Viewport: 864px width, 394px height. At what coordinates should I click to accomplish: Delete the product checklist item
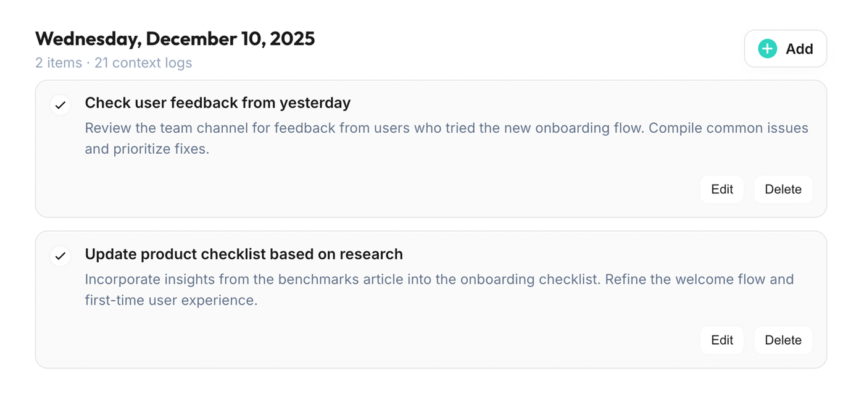click(783, 340)
